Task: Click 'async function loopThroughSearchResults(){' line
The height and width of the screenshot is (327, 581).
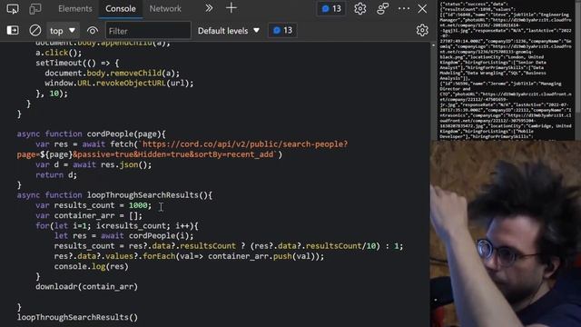Action: pos(114,195)
